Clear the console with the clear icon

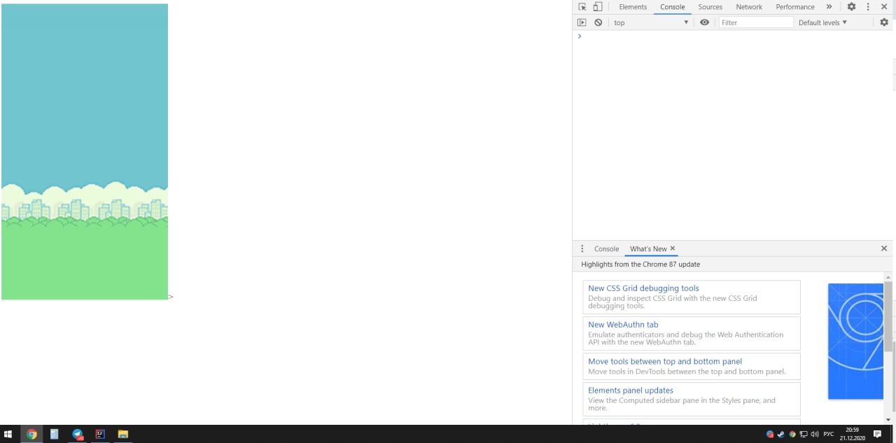[x=598, y=22]
